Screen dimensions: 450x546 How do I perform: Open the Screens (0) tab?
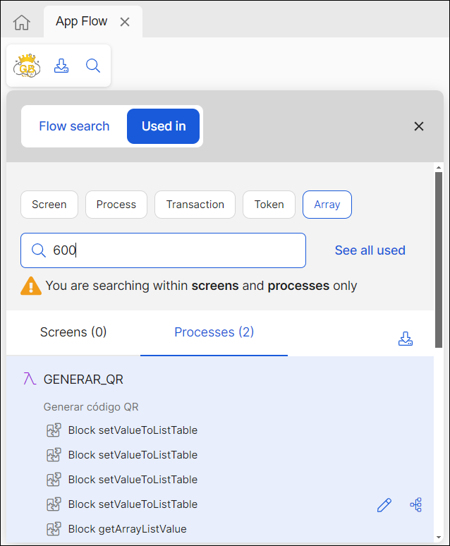click(x=73, y=332)
